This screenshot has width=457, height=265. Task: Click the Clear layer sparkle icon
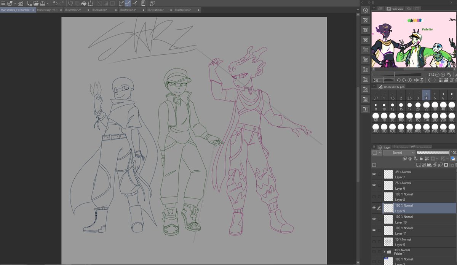pyautogui.click(x=70, y=3)
